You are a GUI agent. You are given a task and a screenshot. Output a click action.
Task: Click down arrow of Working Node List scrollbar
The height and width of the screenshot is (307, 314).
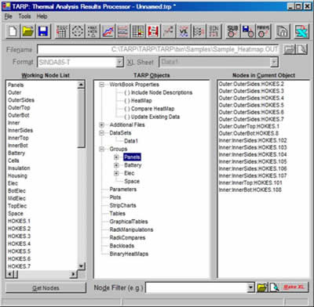point(82,266)
